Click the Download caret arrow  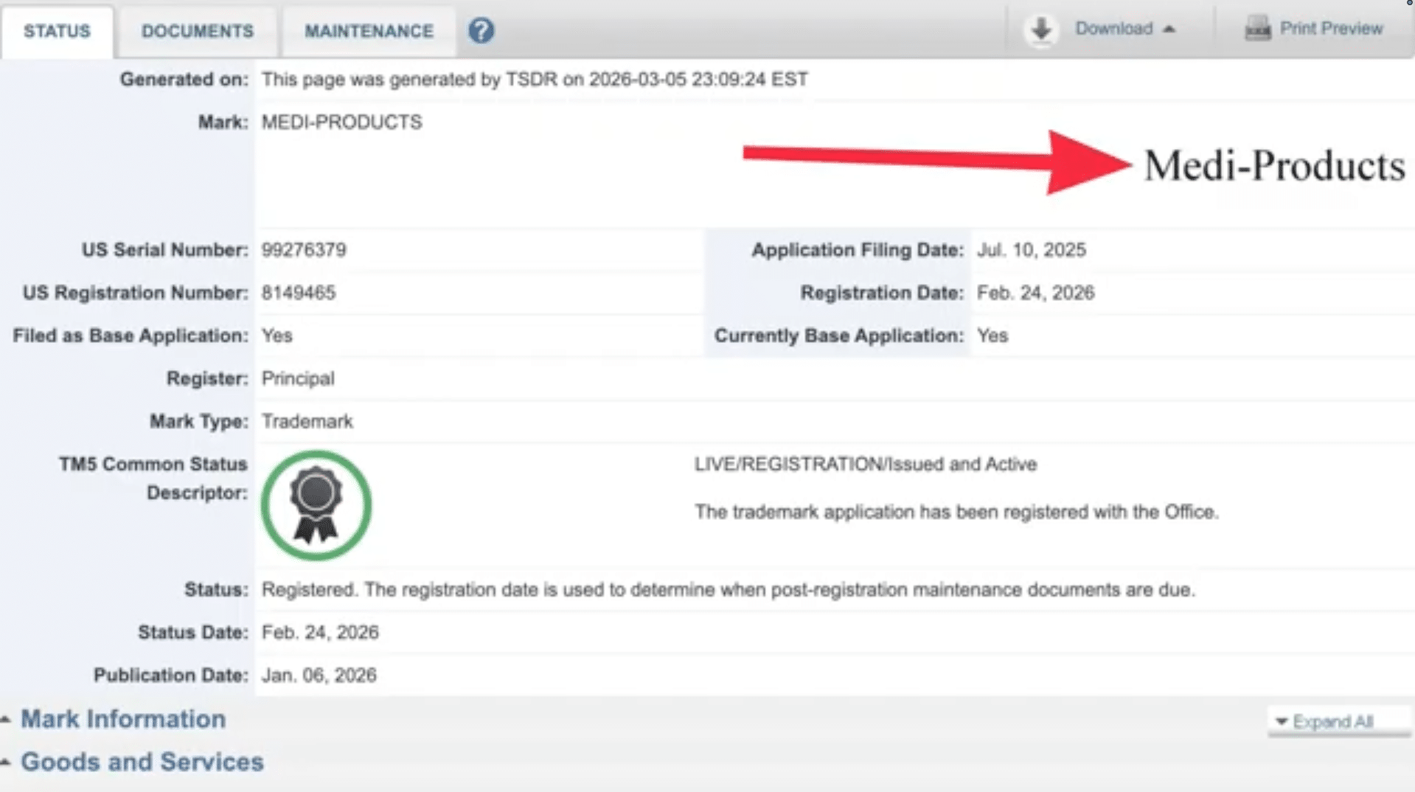click(x=1169, y=29)
